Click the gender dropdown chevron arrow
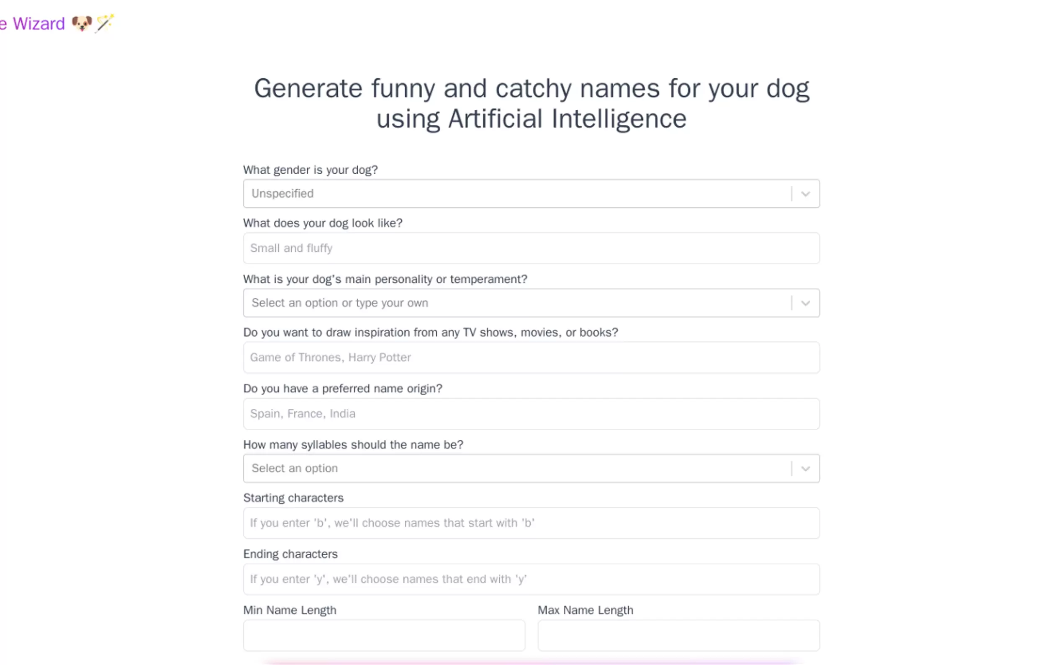 [x=805, y=194]
